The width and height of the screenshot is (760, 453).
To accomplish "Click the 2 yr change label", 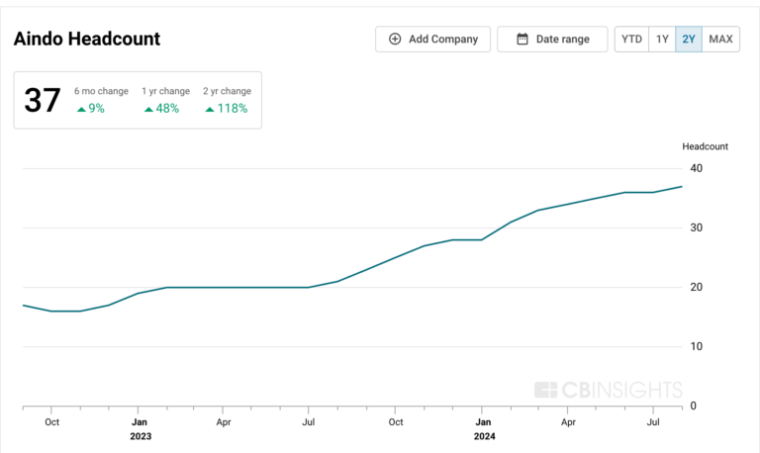I will coord(227,91).
